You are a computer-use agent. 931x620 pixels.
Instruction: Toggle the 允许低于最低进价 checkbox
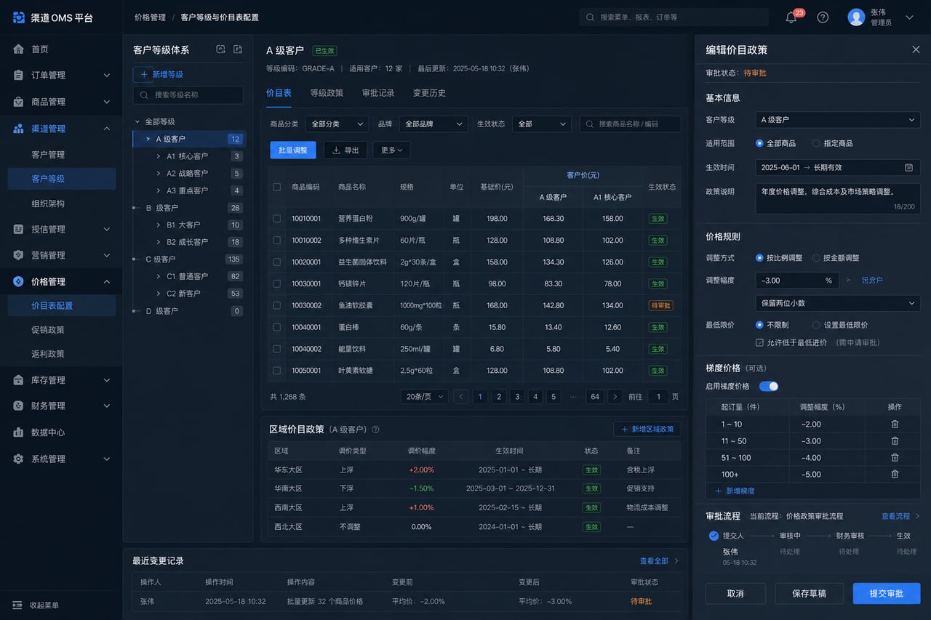(760, 342)
